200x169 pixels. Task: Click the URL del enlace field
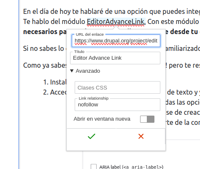click(x=116, y=41)
